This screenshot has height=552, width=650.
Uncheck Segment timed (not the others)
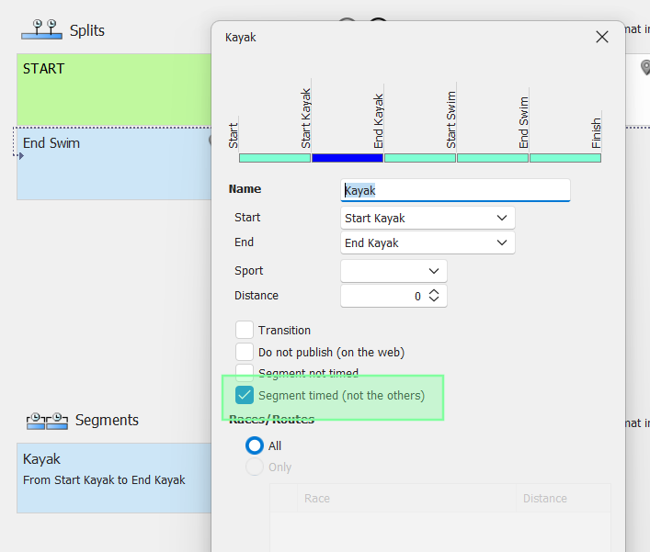(x=245, y=396)
